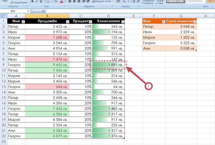Select column E header
Viewport: 215px width, 145px height.
133,16
